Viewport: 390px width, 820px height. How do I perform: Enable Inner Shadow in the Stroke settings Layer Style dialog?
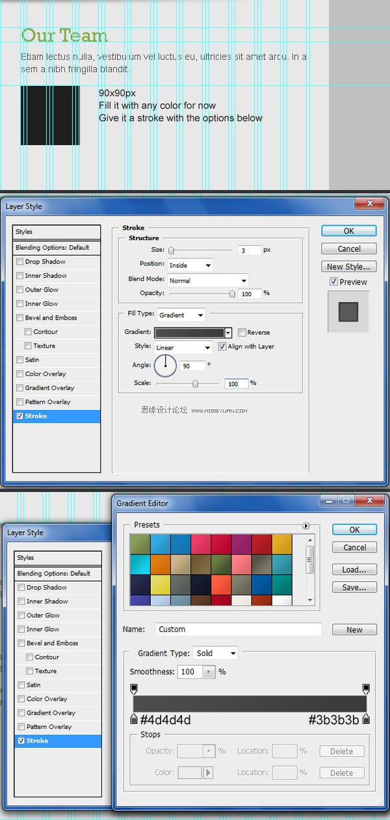[x=19, y=276]
